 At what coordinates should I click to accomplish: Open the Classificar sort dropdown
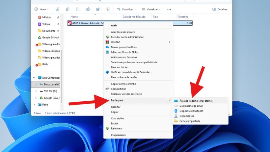[125, 9]
